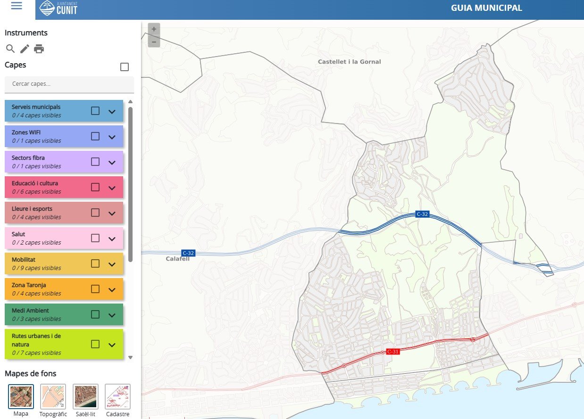584x419 pixels.
Task: Click the Capes heading
Action: click(16, 65)
